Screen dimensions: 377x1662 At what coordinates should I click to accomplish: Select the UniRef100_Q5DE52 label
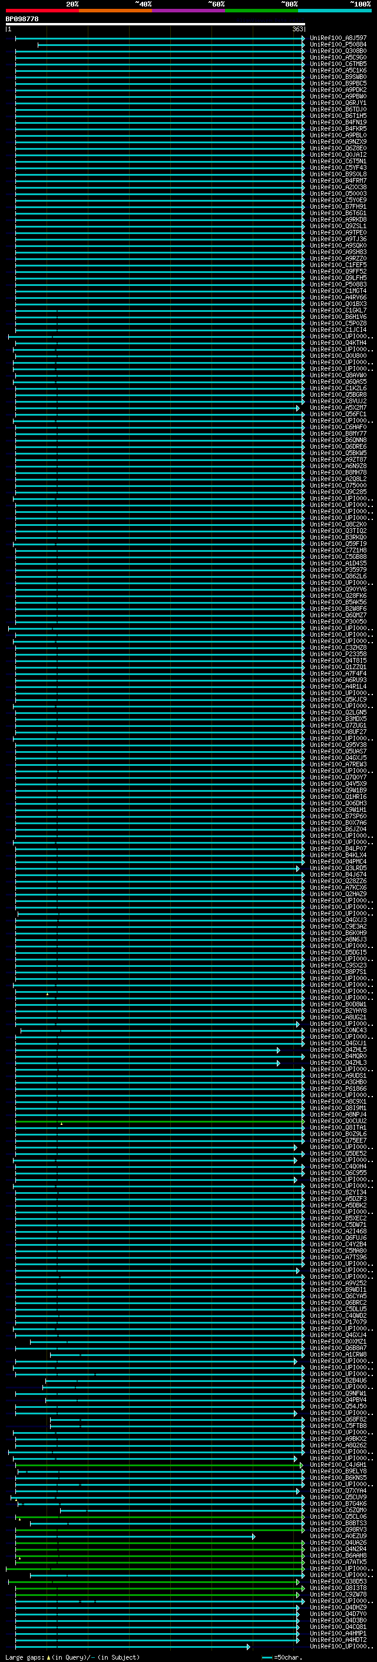338,1154
